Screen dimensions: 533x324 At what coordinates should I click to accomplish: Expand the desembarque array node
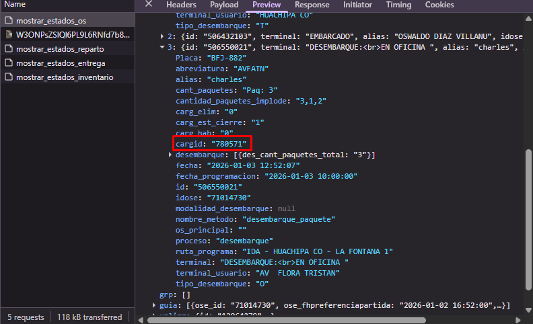[x=170, y=155]
